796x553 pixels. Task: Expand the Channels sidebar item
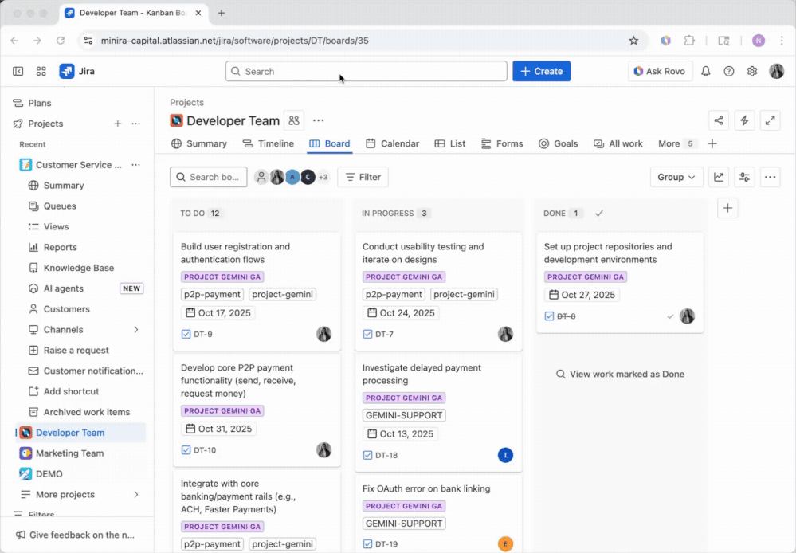[136, 330]
